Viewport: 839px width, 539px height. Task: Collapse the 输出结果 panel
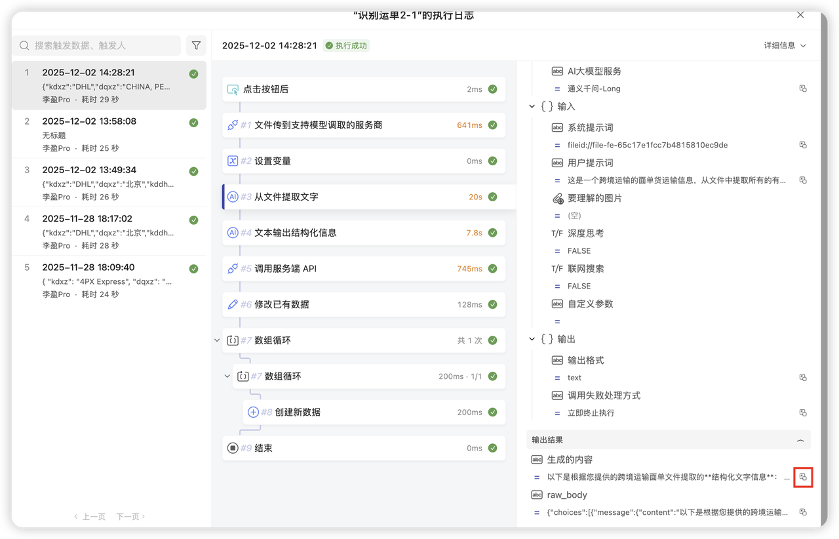coord(800,441)
